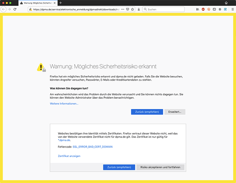
Task: Click the magnifier icon in search box
Action: point(145,9)
